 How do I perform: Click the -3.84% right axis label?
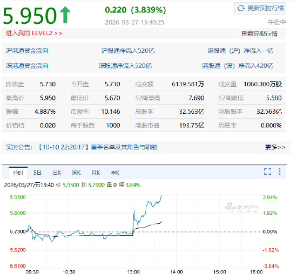point(271,266)
